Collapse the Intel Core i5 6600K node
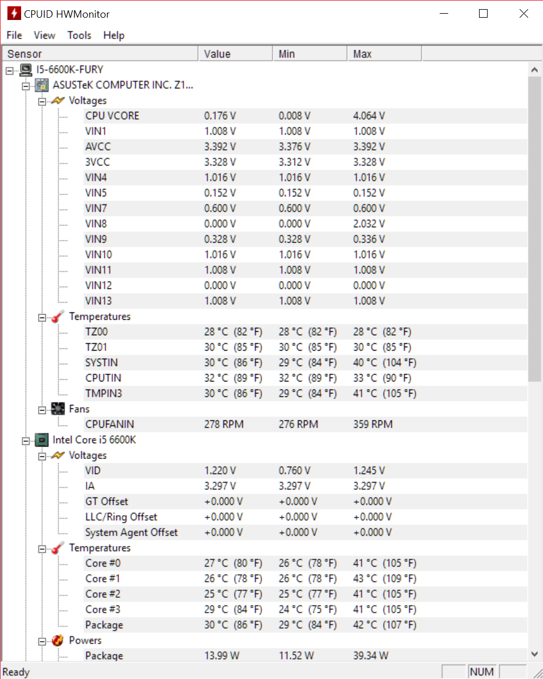This screenshot has height=679, width=543. (x=26, y=441)
